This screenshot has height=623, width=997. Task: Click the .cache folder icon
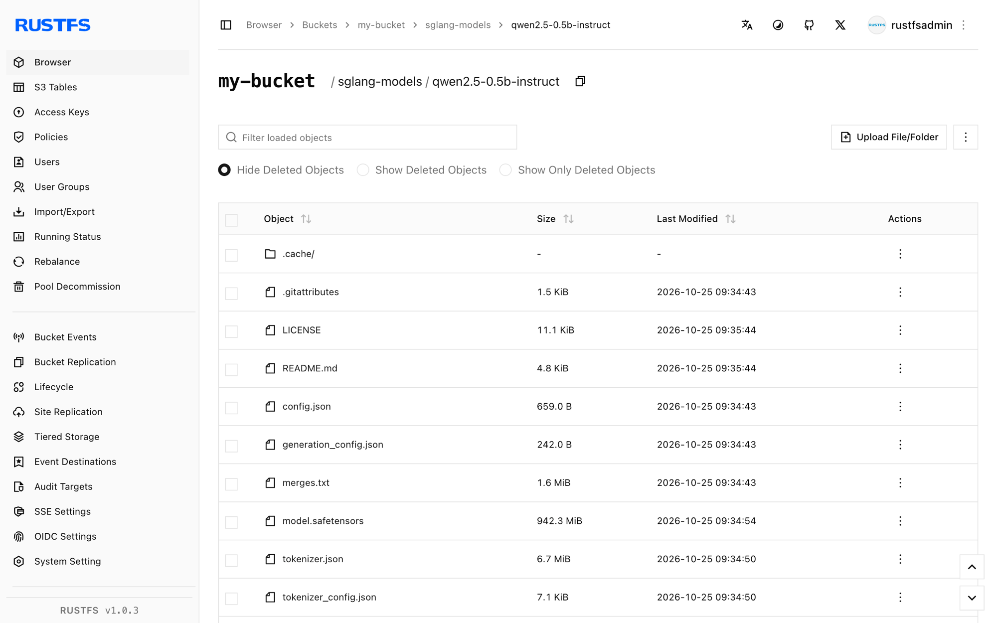270,254
